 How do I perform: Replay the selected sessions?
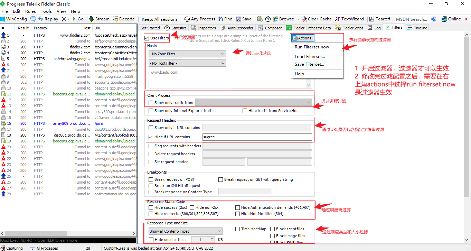point(48,19)
